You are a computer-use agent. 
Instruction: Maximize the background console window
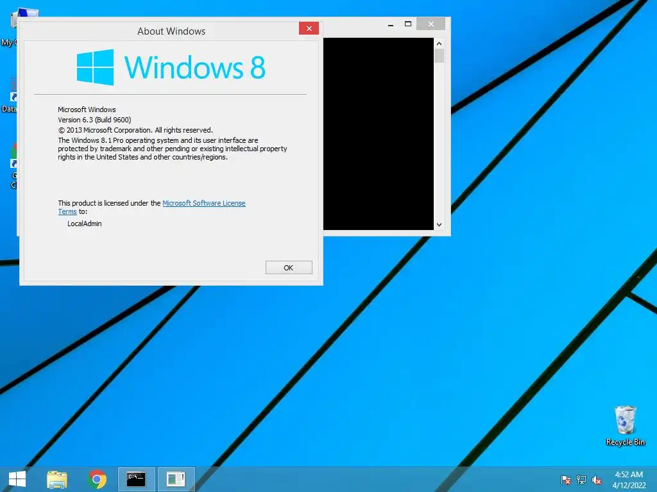[x=407, y=24]
